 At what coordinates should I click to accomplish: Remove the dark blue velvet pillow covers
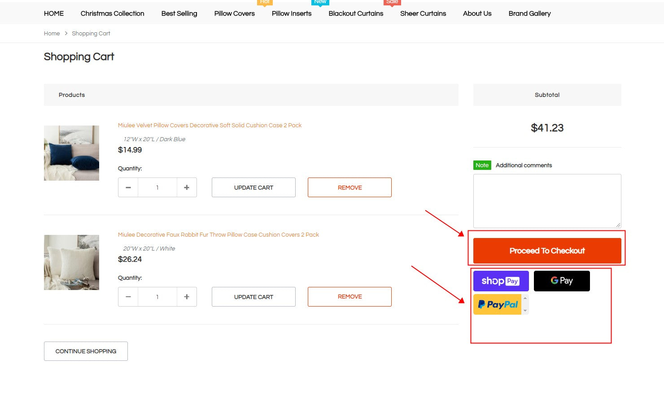click(x=349, y=187)
